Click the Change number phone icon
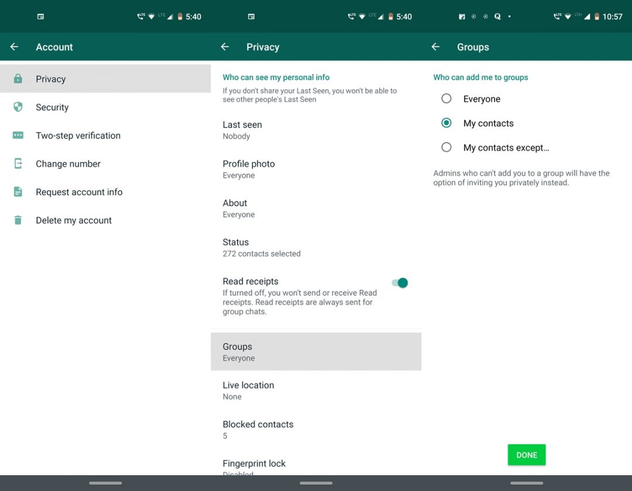Viewport: 632px width, 491px height. coord(18,164)
